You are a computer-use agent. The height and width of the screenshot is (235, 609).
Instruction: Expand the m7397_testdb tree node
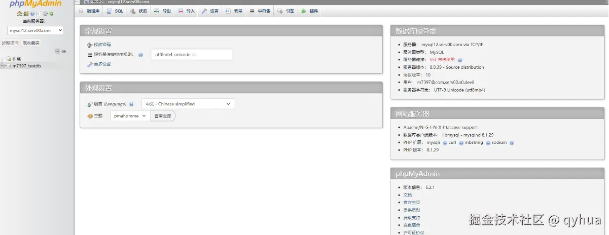(x=3, y=66)
